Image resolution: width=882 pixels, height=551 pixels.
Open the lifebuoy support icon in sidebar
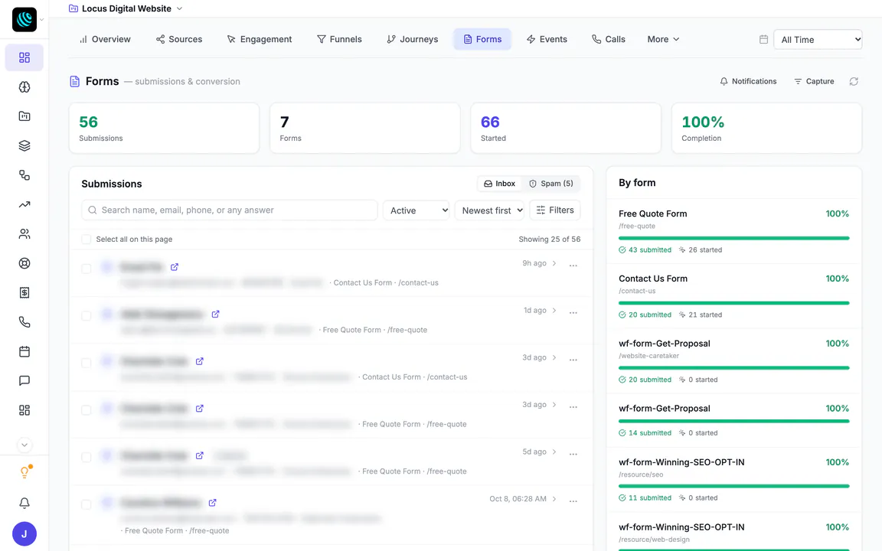pyautogui.click(x=24, y=263)
